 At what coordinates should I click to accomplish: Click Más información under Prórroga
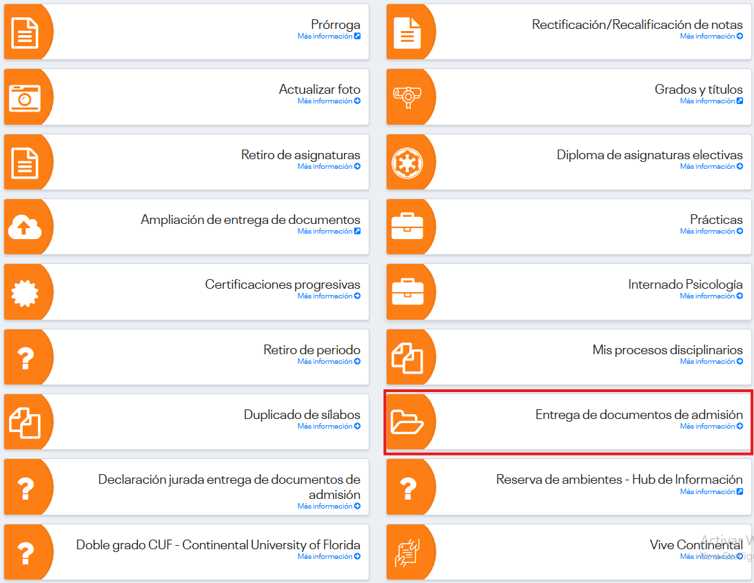[x=328, y=37]
